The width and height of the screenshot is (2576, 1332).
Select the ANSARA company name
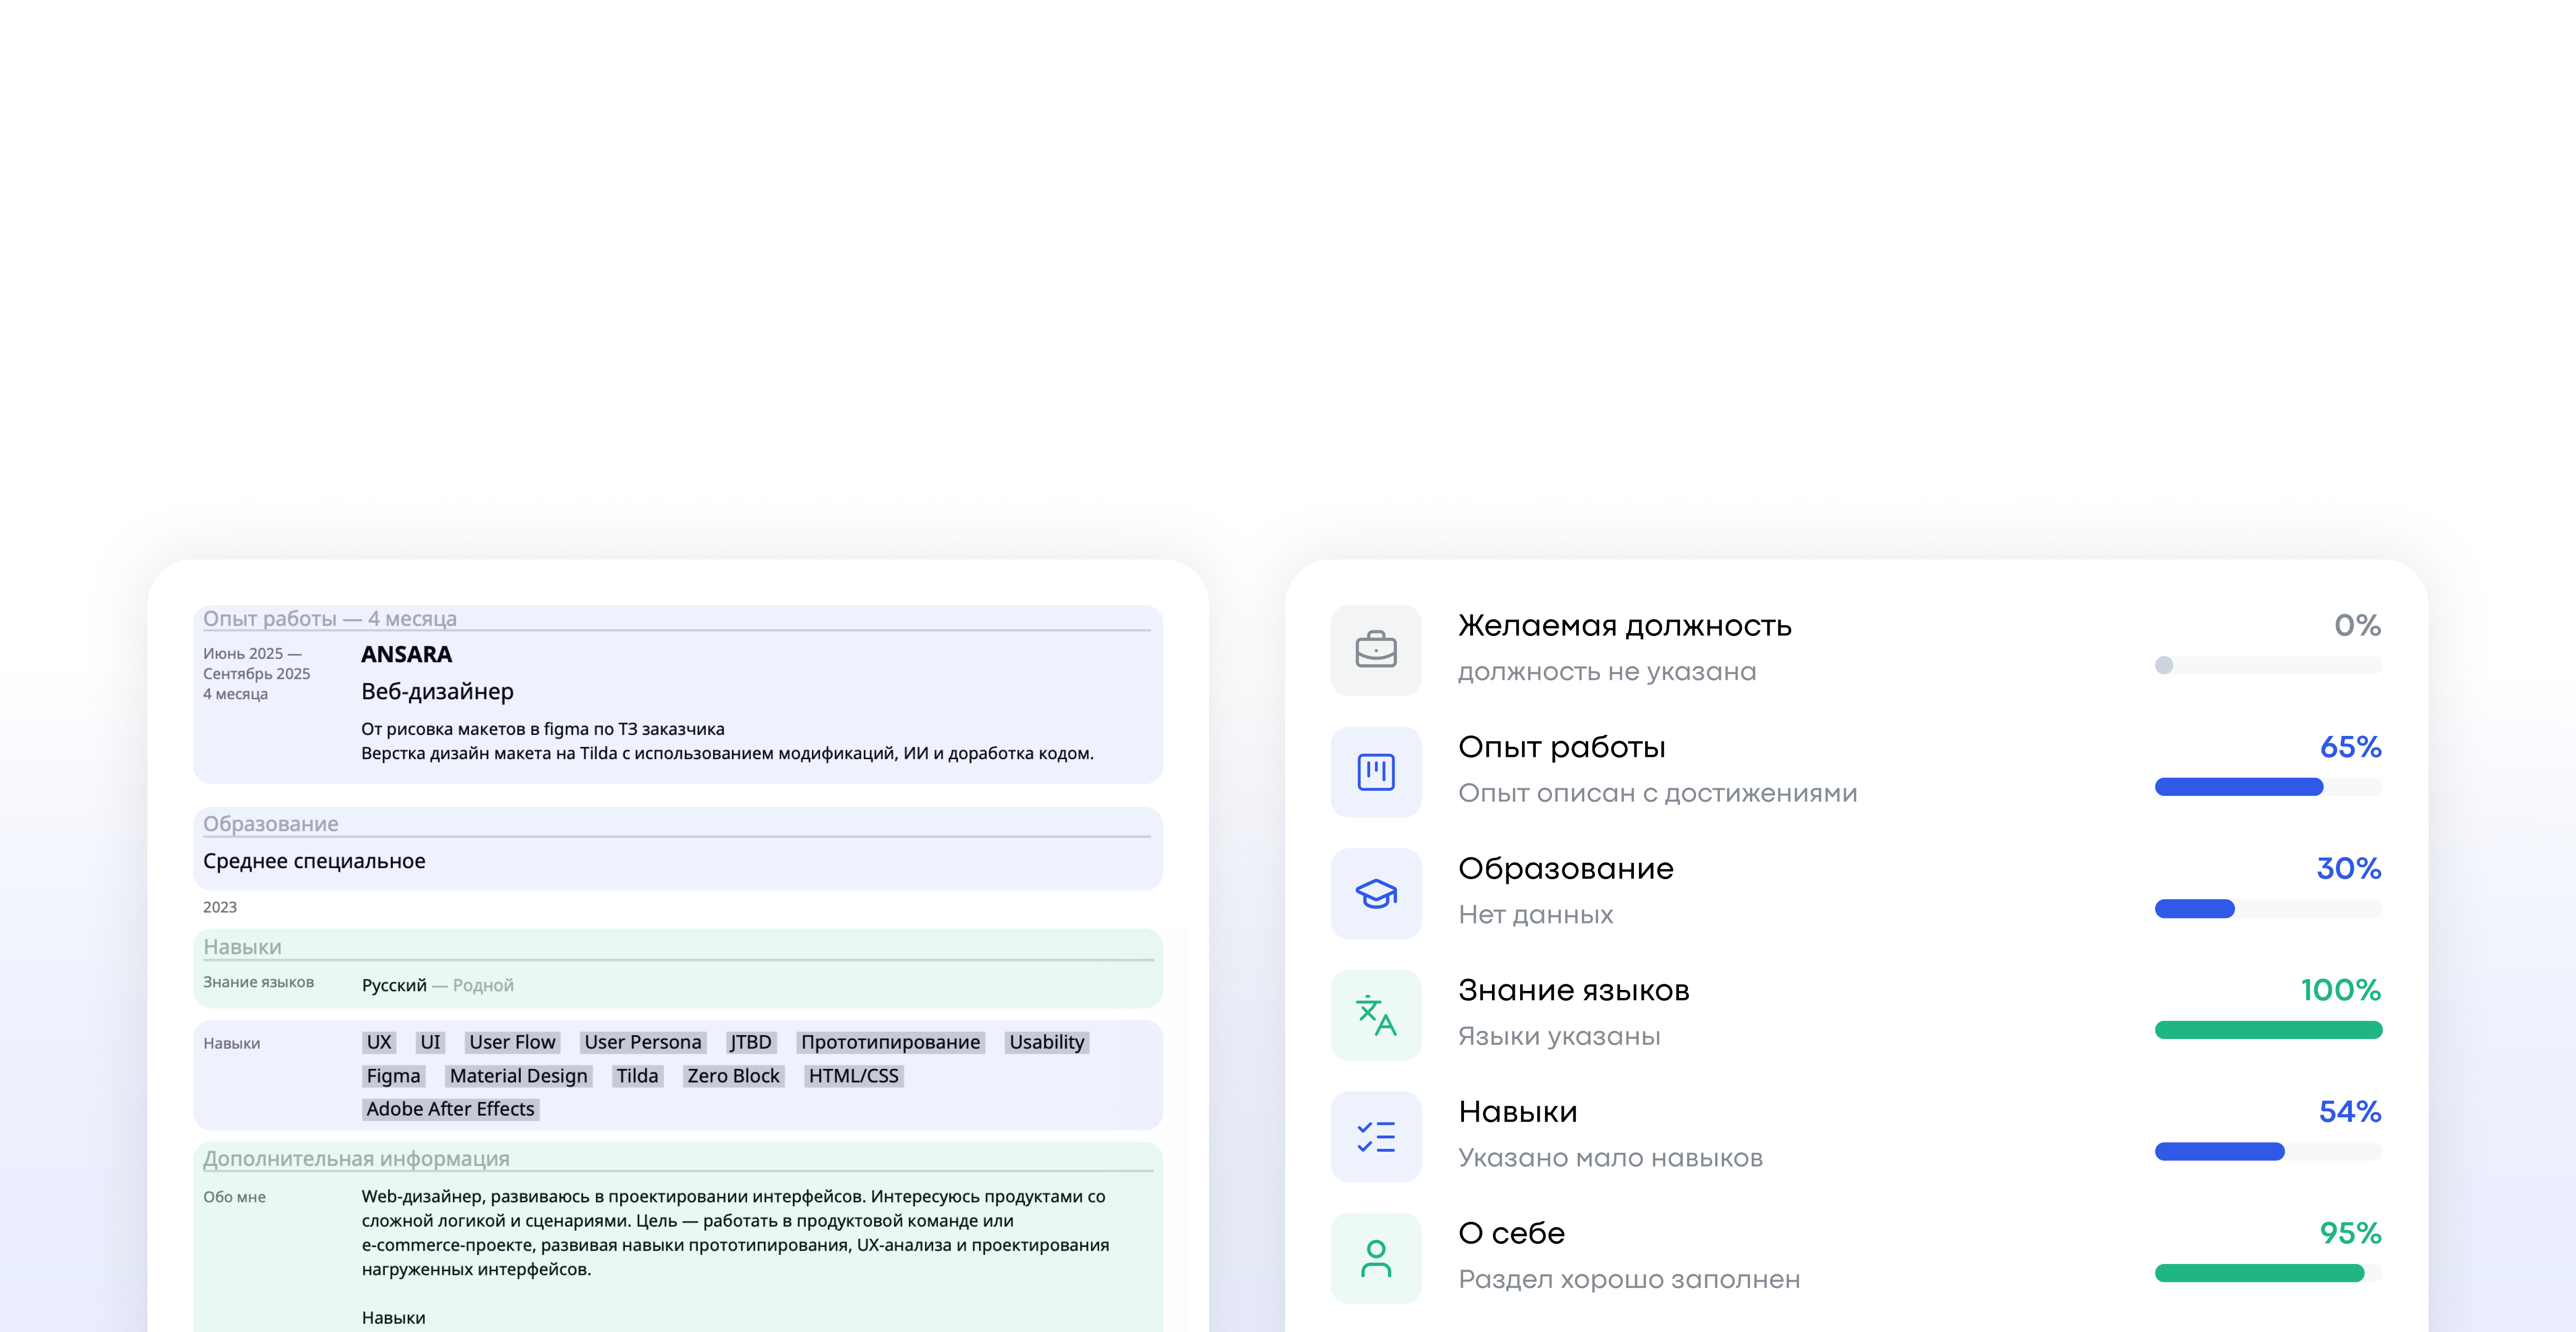[406, 654]
